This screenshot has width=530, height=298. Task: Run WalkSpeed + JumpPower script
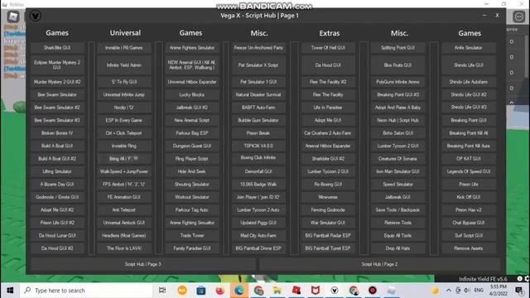click(124, 171)
